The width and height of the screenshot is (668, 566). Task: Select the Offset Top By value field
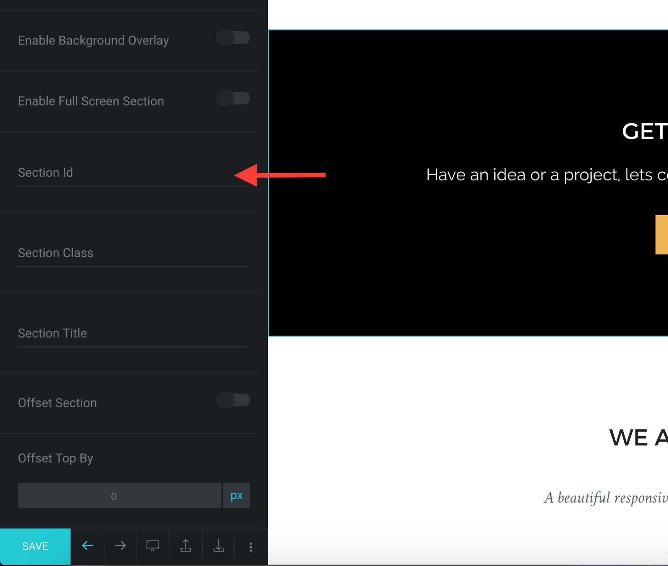119,496
